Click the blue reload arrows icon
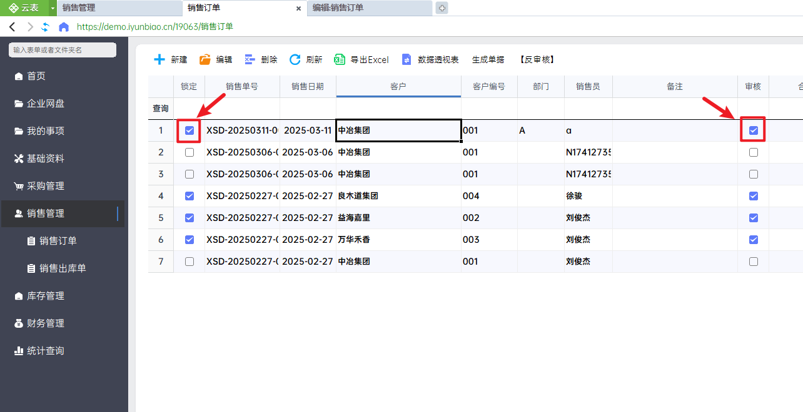The width and height of the screenshot is (803, 412). (45, 27)
